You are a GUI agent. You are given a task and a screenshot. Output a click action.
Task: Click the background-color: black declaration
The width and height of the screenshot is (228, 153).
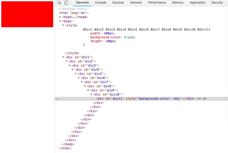(x=113, y=37)
